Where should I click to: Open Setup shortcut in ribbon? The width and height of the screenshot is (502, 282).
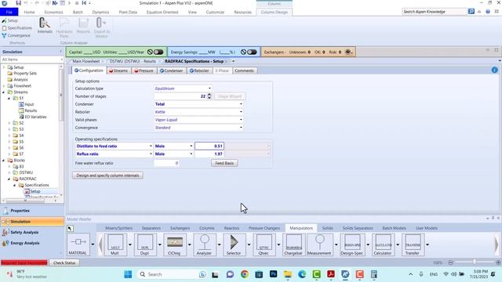click(x=10, y=20)
